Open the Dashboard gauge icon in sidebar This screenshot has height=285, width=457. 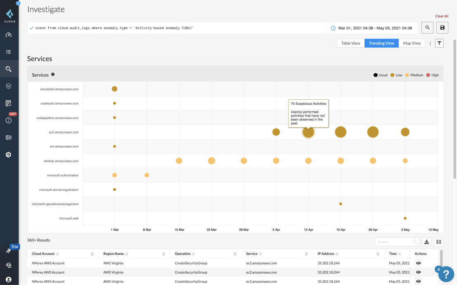tap(9, 35)
